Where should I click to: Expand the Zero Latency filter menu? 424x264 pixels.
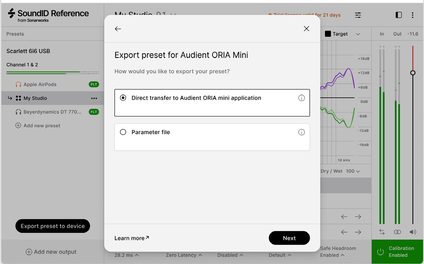184,255
